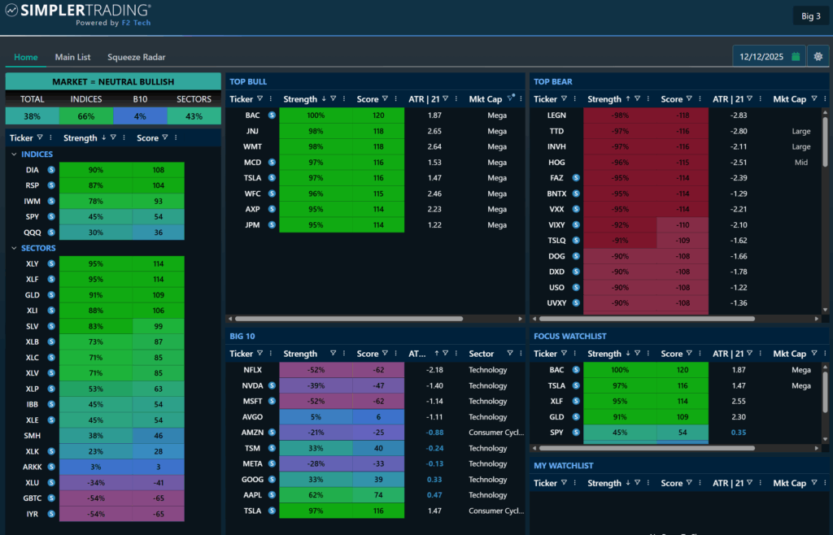Open the settings gear icon

pyautogui.click(x=818, y=56)
